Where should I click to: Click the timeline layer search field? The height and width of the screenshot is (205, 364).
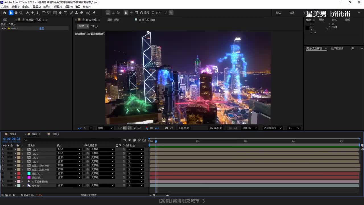(x=73, y=140)
